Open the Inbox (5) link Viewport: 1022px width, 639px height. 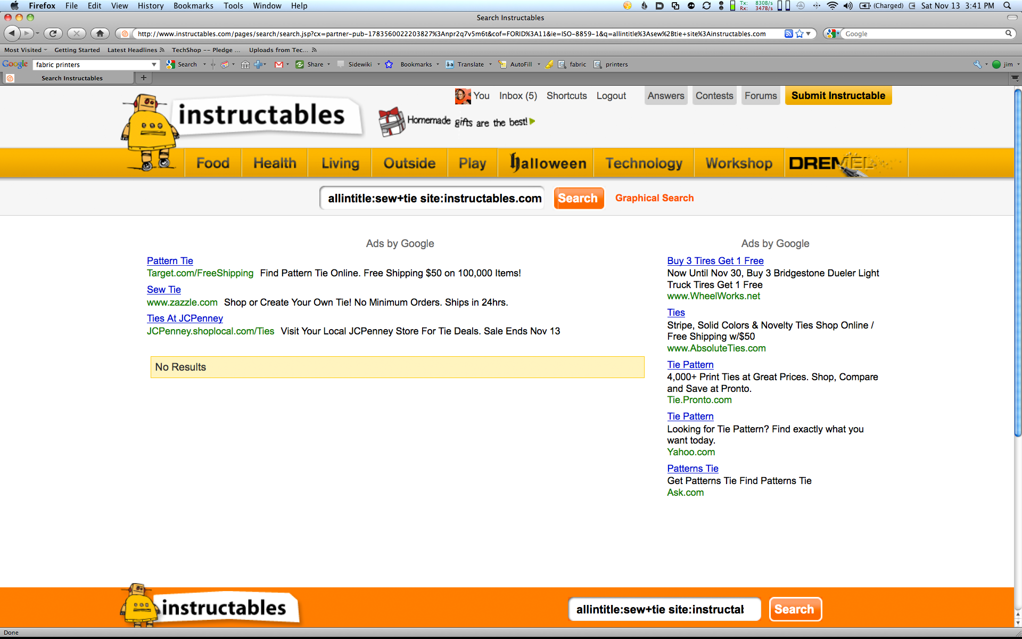click(x=518, y=96)
